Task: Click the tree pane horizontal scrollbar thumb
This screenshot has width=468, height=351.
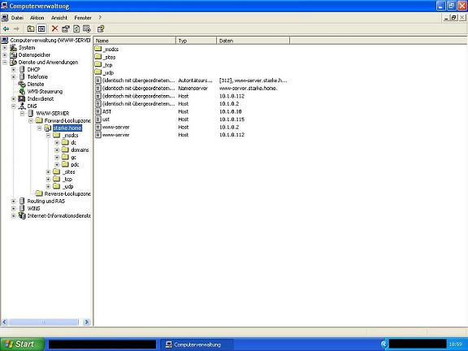Action: point(43,322)
